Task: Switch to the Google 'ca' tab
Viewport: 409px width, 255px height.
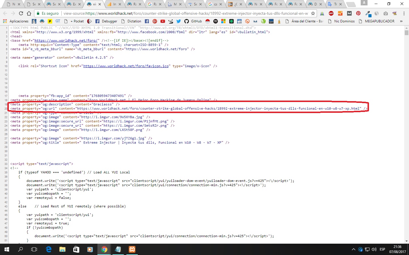Action: tap(215, 4)
